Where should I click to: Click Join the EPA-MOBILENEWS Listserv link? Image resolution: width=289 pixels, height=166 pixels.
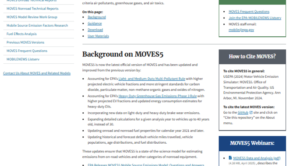coord(255,18)
